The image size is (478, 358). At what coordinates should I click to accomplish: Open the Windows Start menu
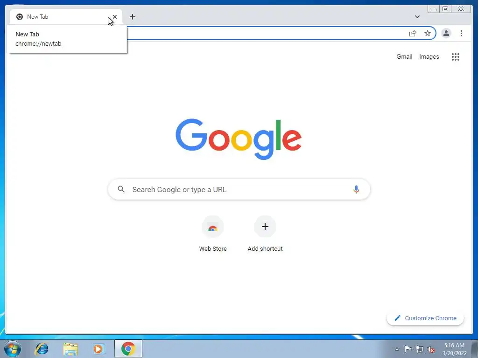click(x=13, y=349)
